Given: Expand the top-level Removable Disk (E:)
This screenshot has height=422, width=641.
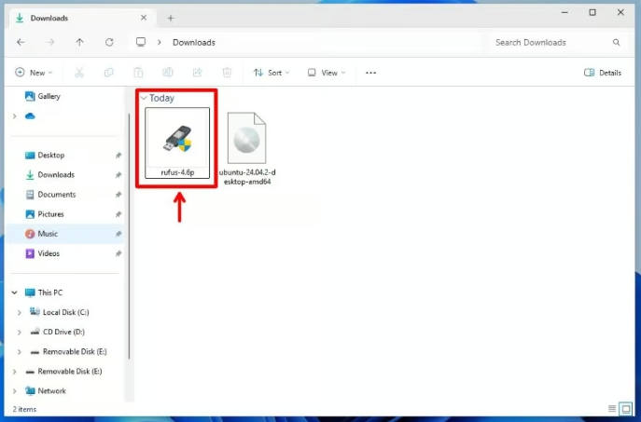Looking at the screenshot, I should click(x=14, y=372).
